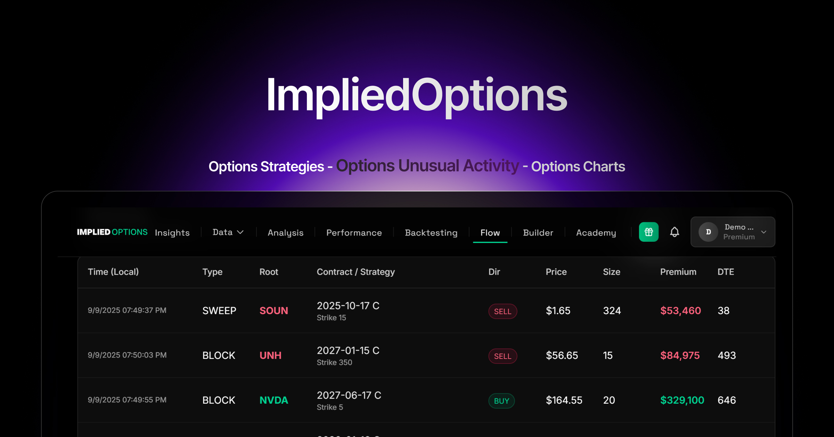Open the gift/referral rewards icon
Image resolution: width=834 pixels, height=437 pixels.
click(648, 232)
